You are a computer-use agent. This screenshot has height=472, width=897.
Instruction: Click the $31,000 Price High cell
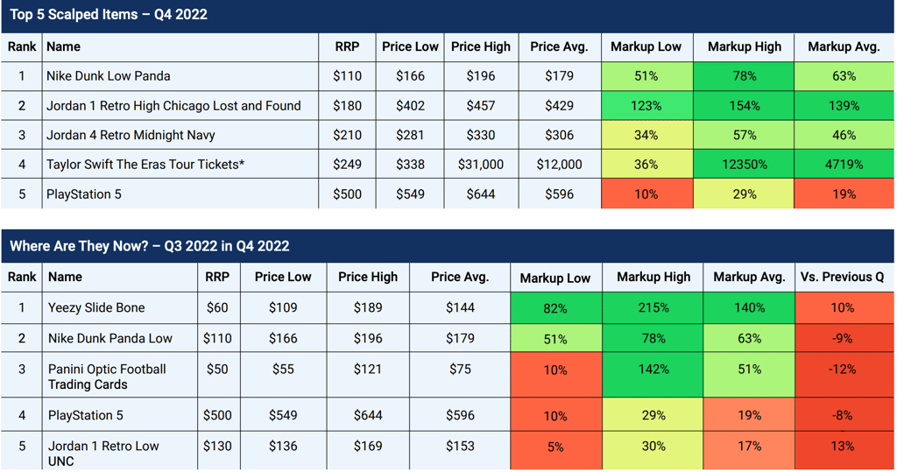481,165
